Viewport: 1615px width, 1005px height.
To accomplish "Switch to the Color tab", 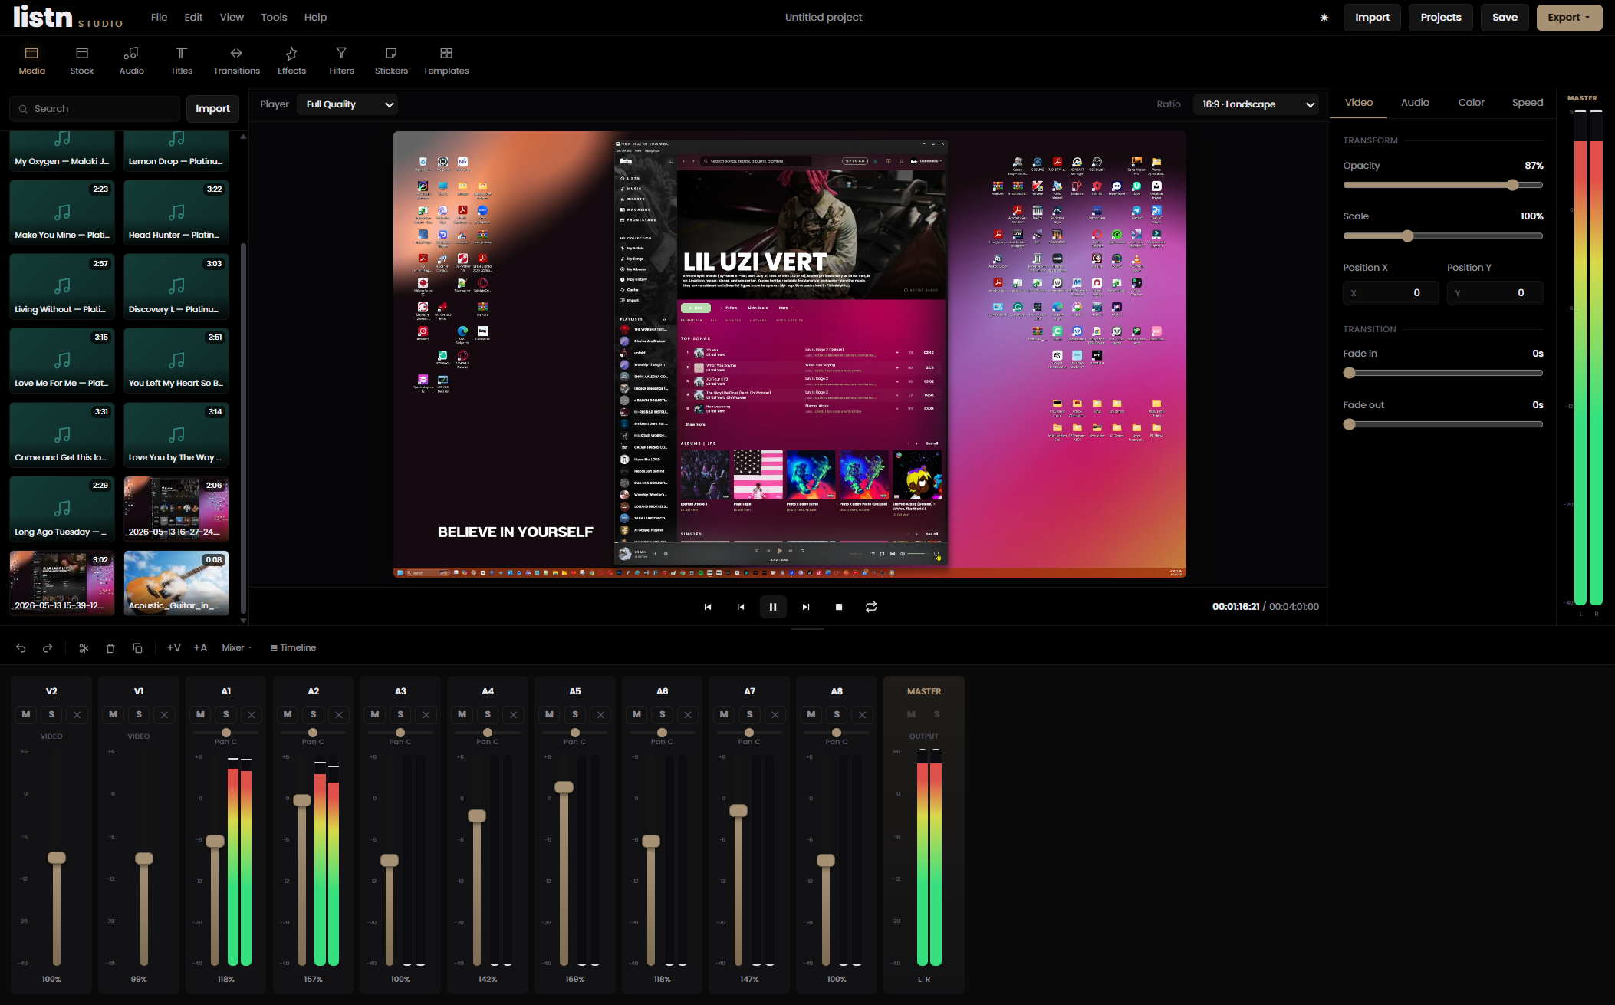I will coord(1471,103).
